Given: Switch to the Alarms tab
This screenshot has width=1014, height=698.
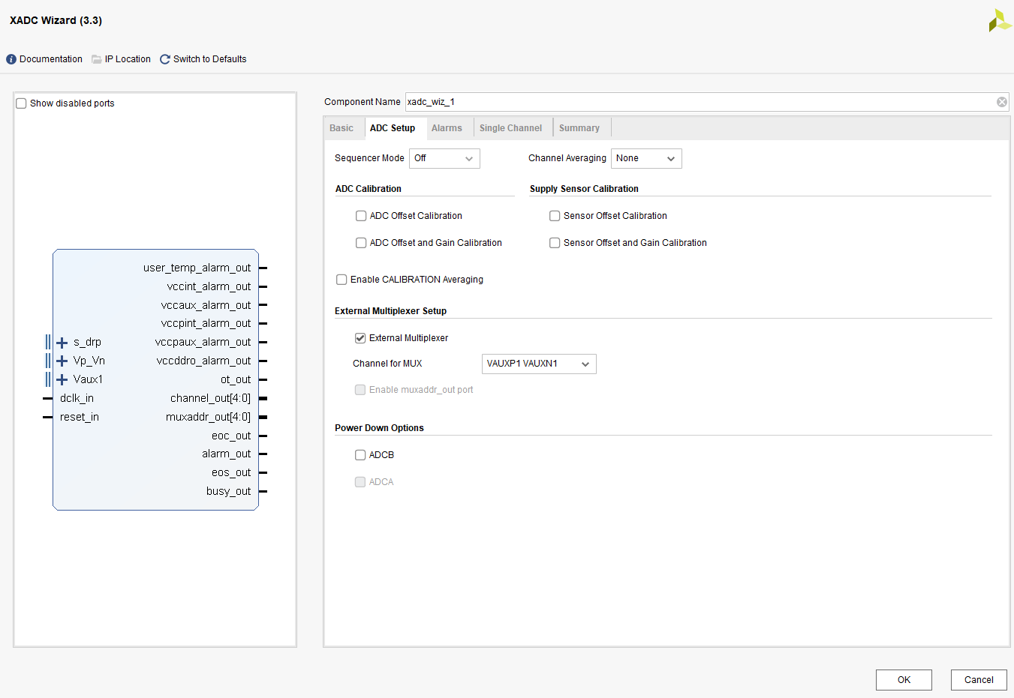Looking at the screenshot, I should (x=447, y=128).
